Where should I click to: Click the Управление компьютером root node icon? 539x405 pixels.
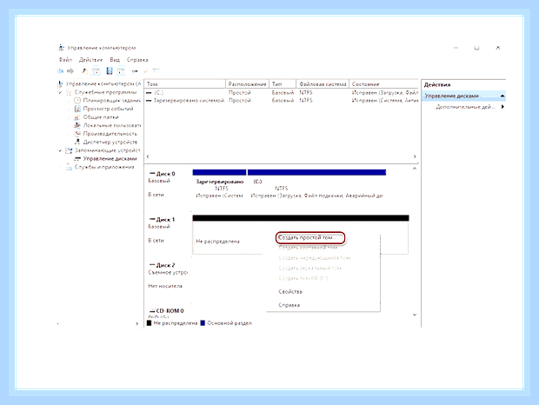tap(61, 83)
